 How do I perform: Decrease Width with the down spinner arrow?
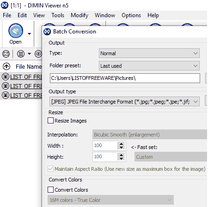(x=121, y=148)
